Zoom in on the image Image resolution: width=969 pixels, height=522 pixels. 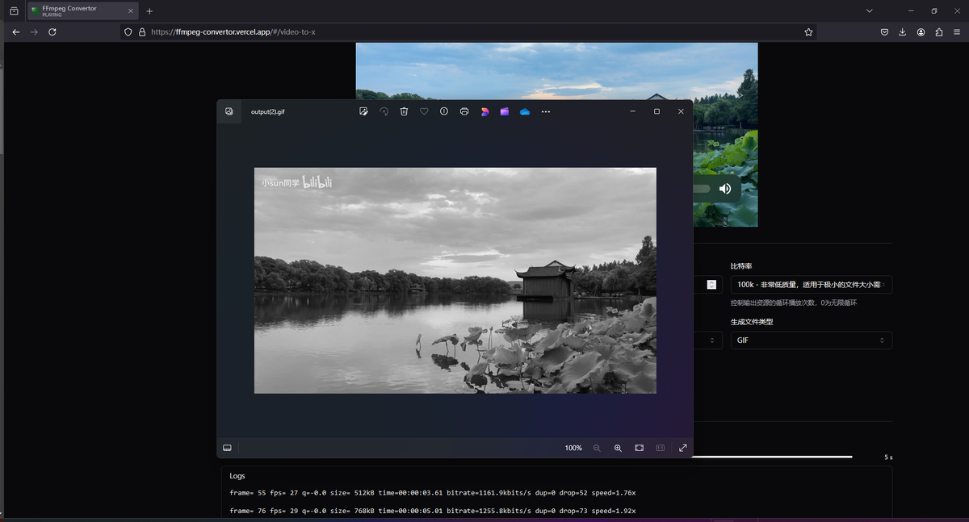pos(618,448)
